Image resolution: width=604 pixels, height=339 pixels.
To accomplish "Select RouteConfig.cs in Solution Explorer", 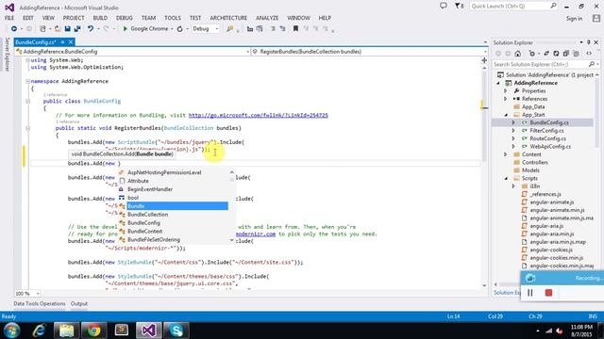I will pos(547,138).
